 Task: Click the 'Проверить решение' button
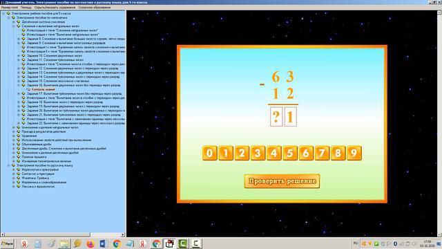click(282, 181)
